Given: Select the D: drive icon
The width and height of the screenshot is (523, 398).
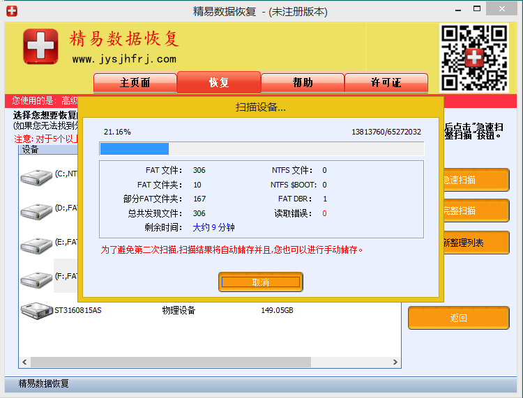Looking at the screenshot, I should coord(36,211).
